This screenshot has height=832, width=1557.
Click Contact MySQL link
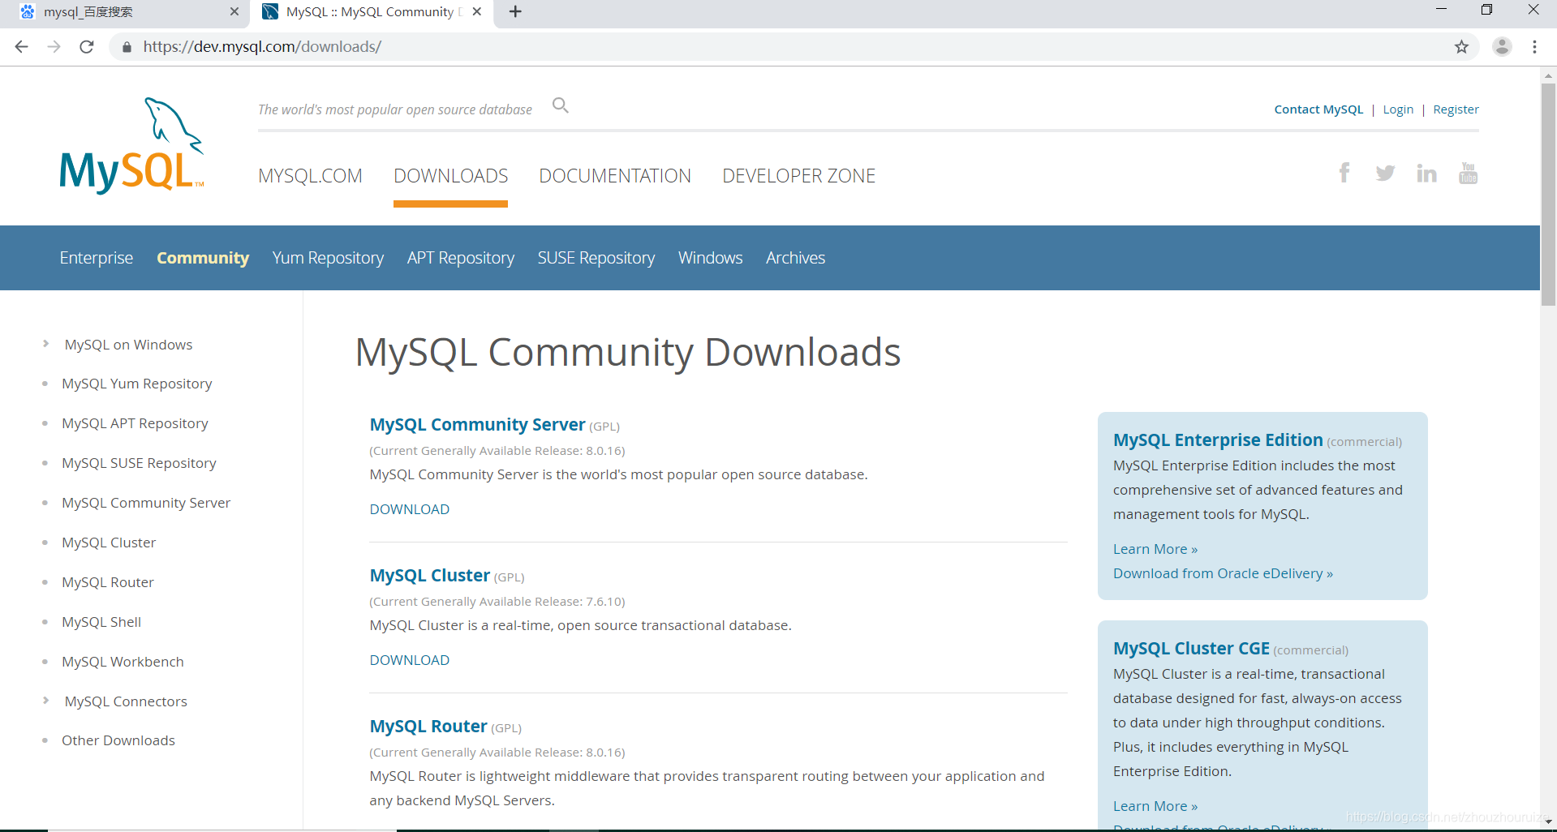(1318, 109)
